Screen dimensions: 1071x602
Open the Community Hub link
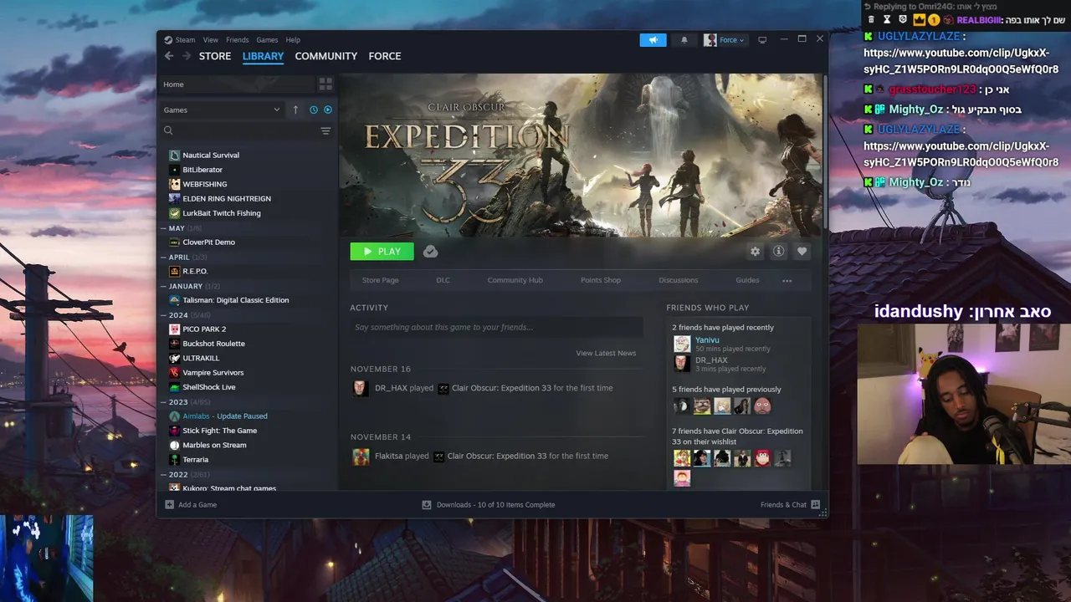tap(515, 280)
